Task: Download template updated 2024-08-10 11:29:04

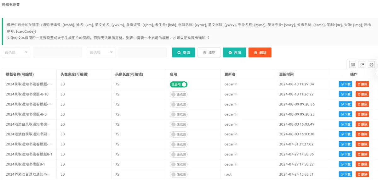Action: 345,84
